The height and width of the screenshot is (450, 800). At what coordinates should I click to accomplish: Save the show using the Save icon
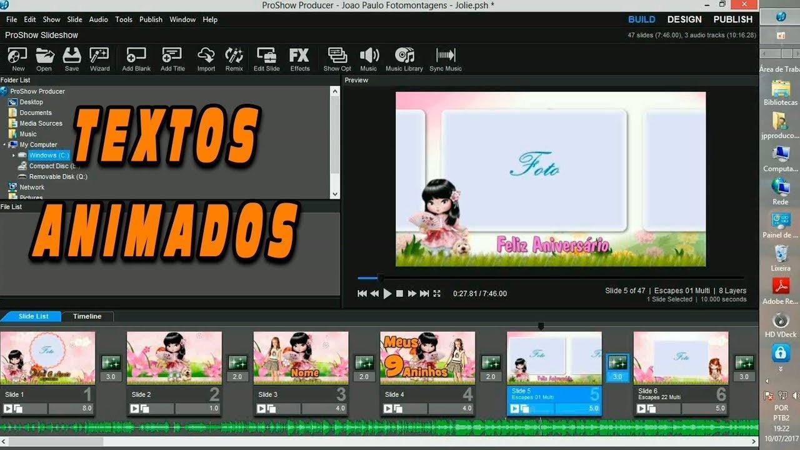72,59
